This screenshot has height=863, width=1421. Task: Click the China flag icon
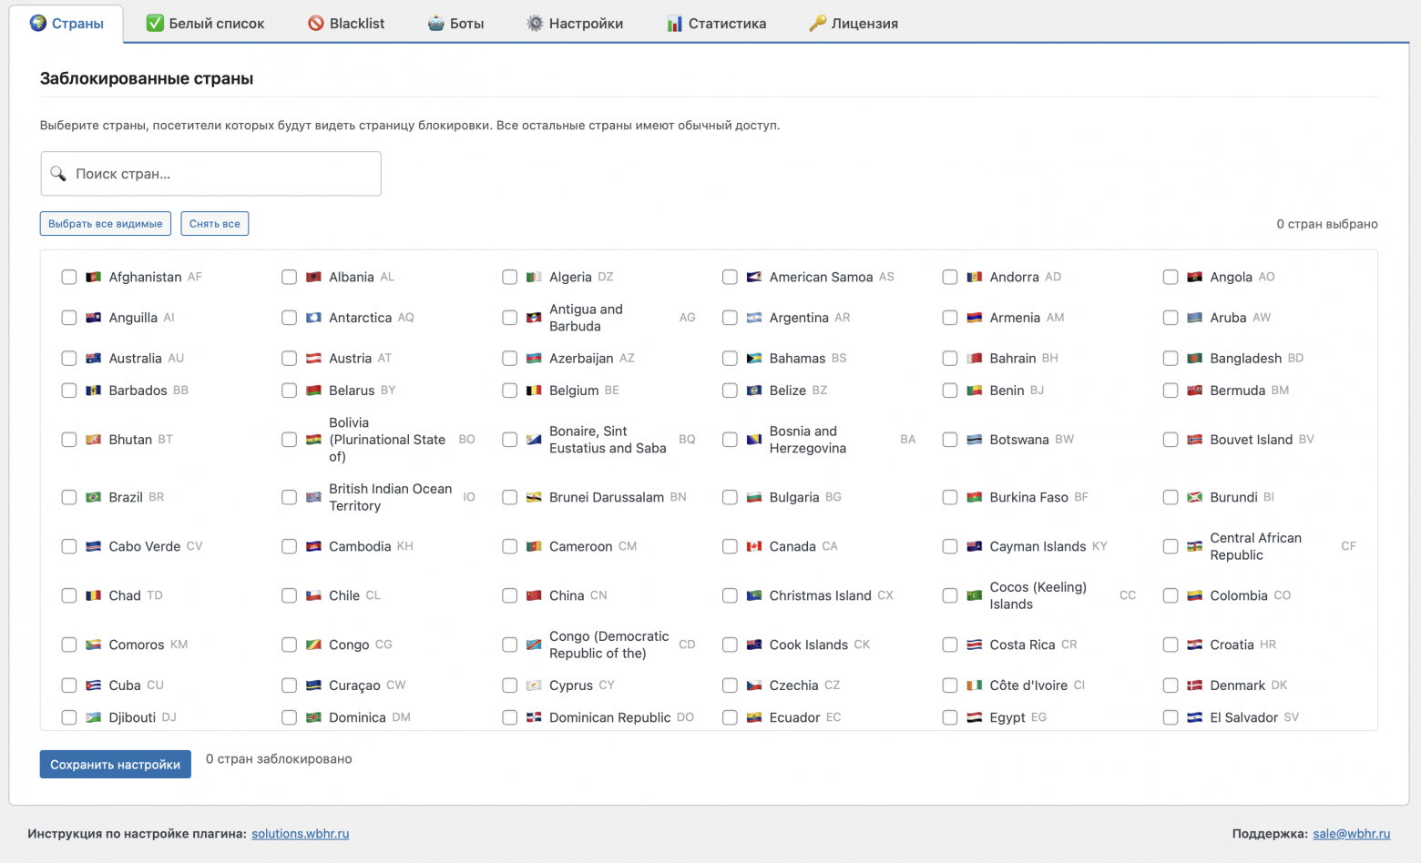pyautogui.click(x=534, y=595)
